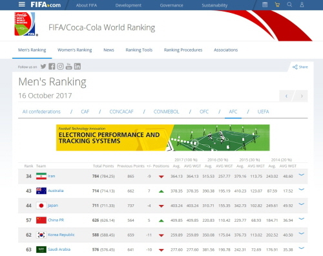
Task: Click the search magnifier icon
Action: pos(289,5)
